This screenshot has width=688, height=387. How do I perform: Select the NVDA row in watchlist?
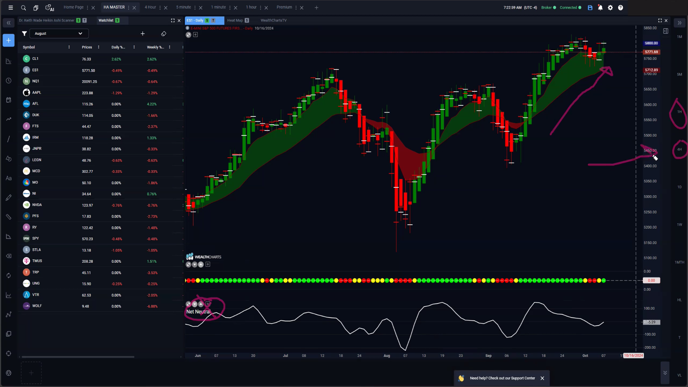[100, 205]
